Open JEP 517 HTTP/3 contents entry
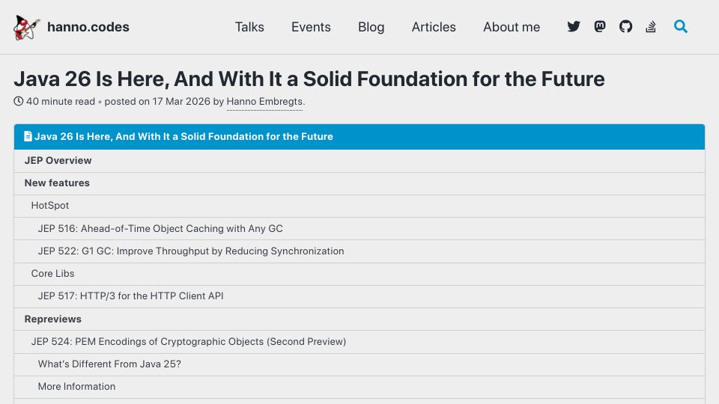 pyautogui.click(x=359, y=296)
